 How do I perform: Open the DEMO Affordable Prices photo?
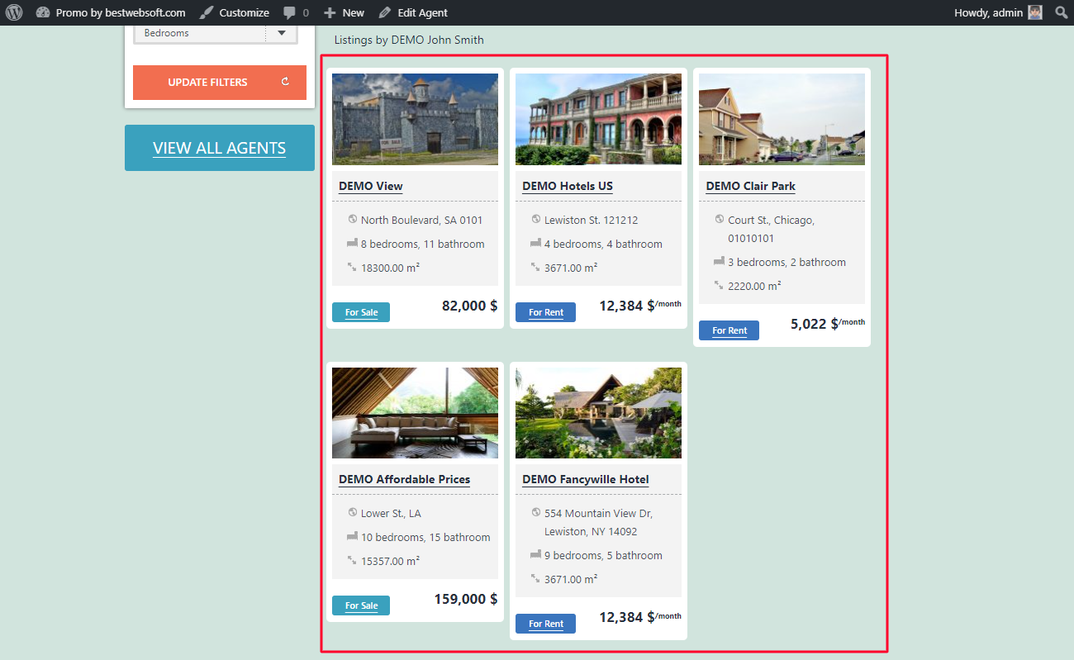415,413
